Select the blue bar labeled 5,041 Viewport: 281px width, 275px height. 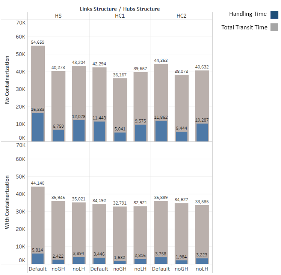tap(120, 137)
